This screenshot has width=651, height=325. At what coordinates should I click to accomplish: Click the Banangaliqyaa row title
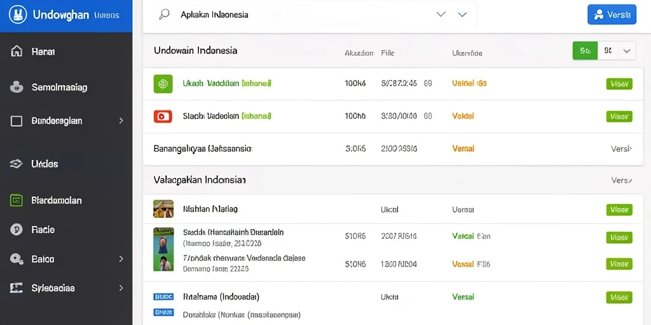coord(203,149)
